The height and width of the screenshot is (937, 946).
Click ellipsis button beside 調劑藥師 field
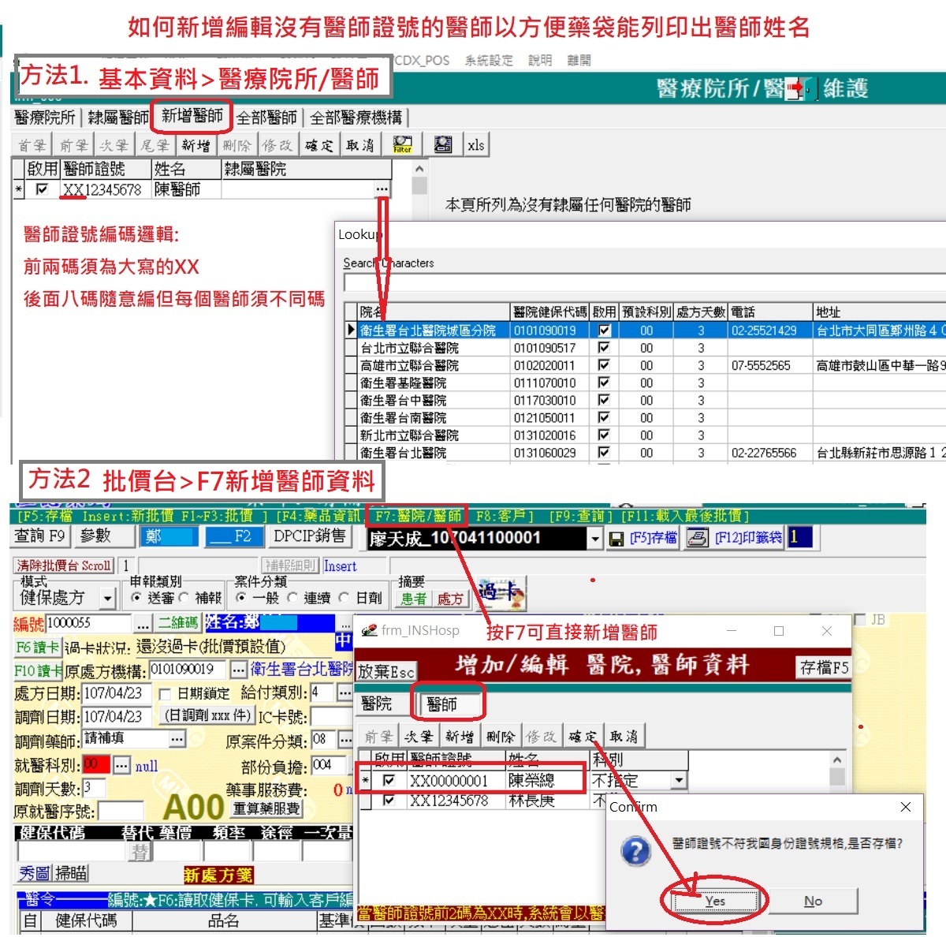pos(177,739)
